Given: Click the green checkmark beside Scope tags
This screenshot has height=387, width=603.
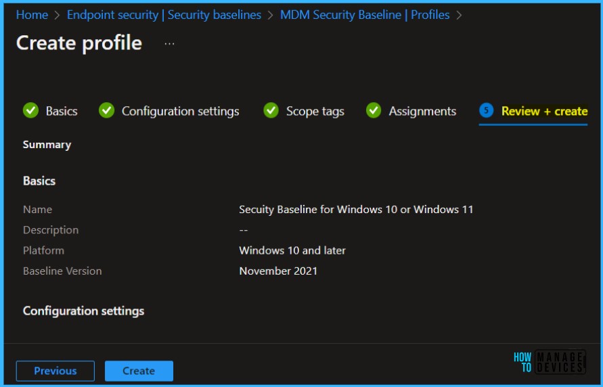Looking at the screenshot, I should click(271, 110).
